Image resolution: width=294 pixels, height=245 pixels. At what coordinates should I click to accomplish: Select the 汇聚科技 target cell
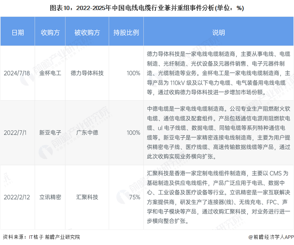[87, 197]
